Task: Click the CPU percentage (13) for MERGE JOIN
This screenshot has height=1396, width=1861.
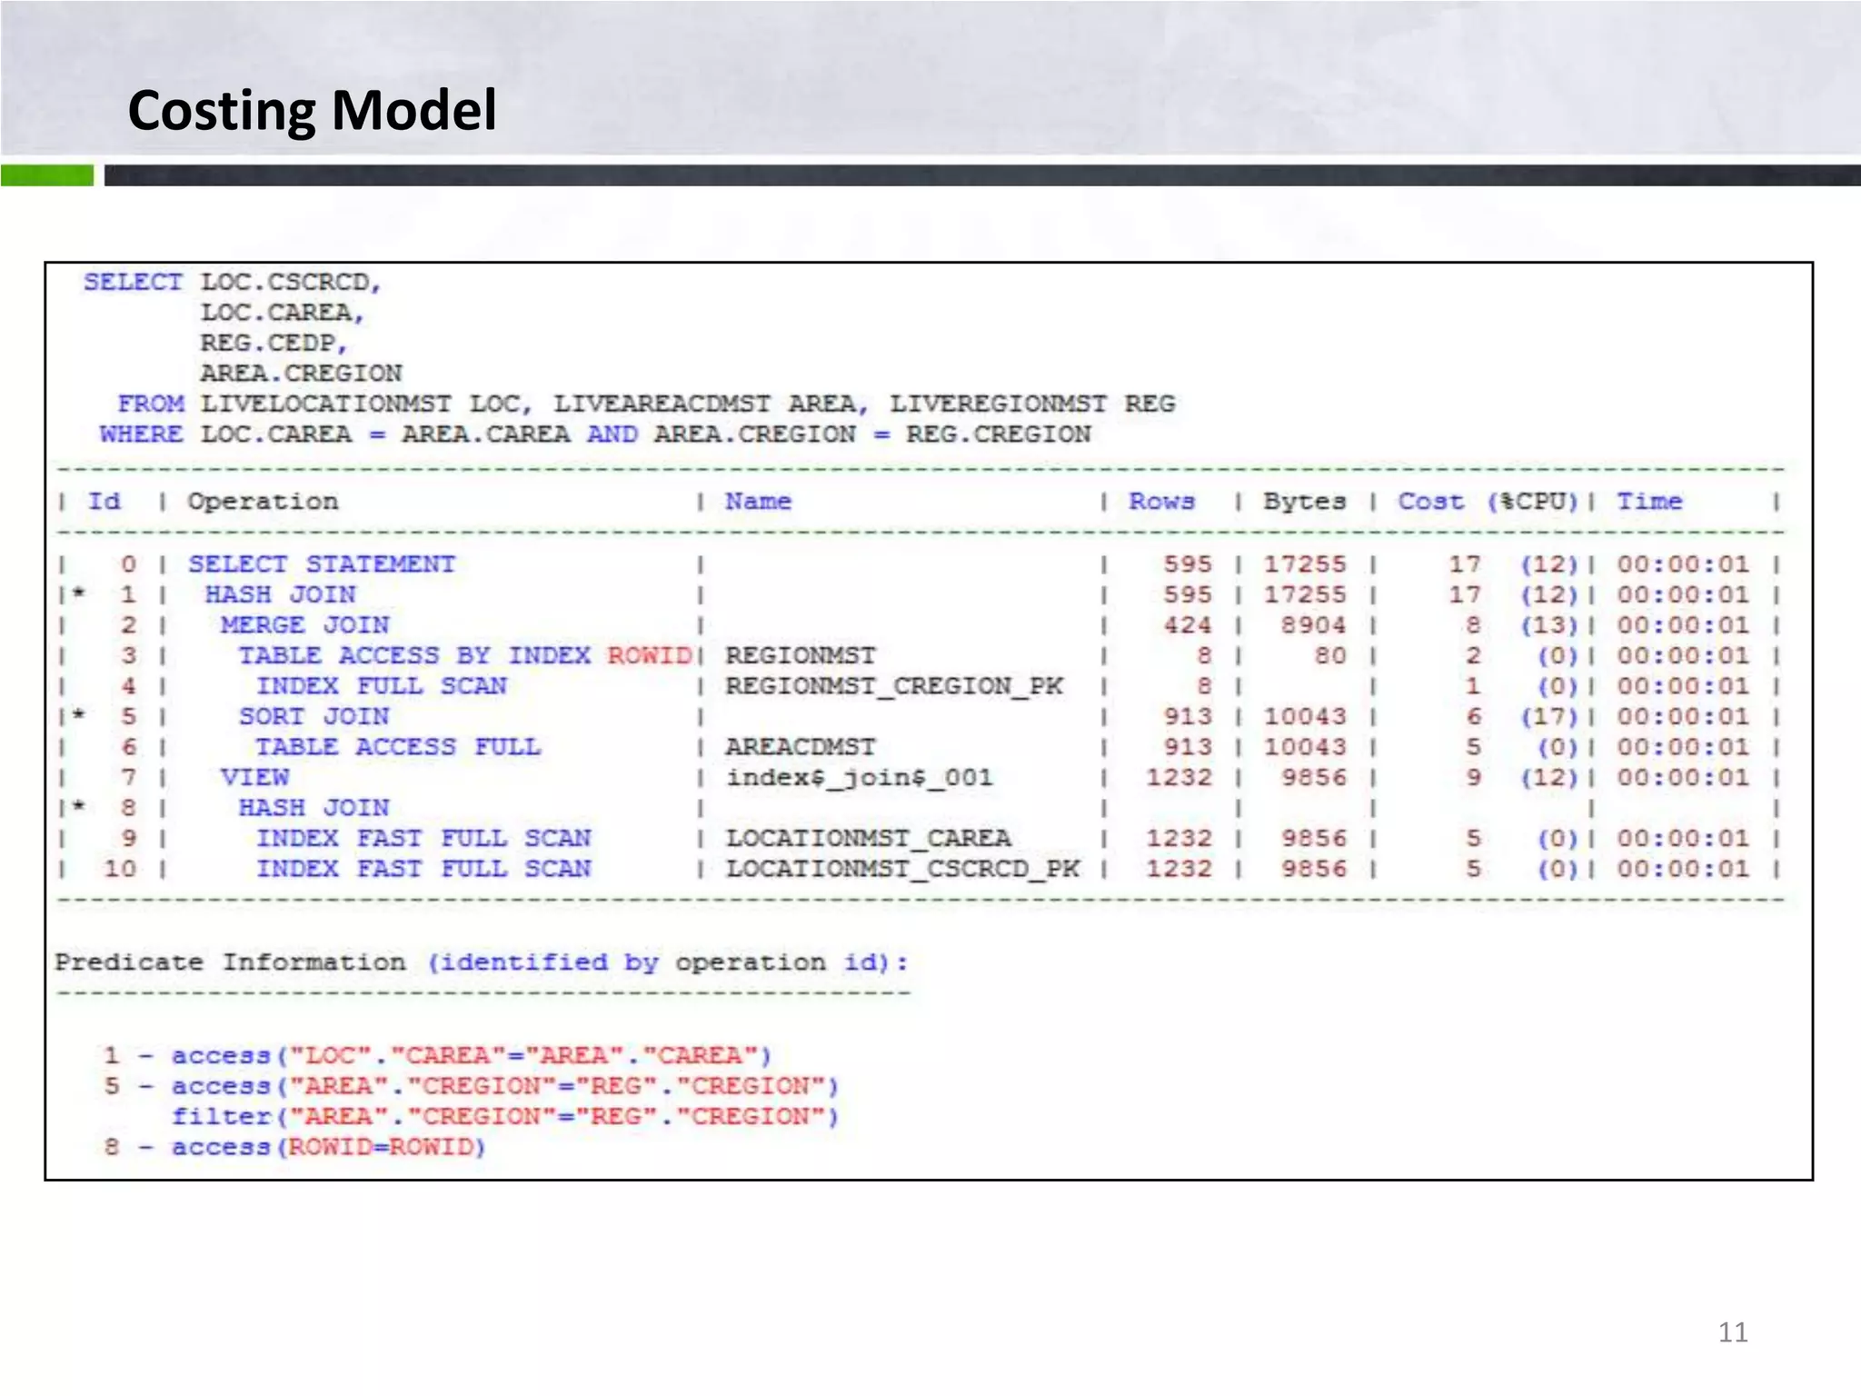Action: tap(1548, 625)
